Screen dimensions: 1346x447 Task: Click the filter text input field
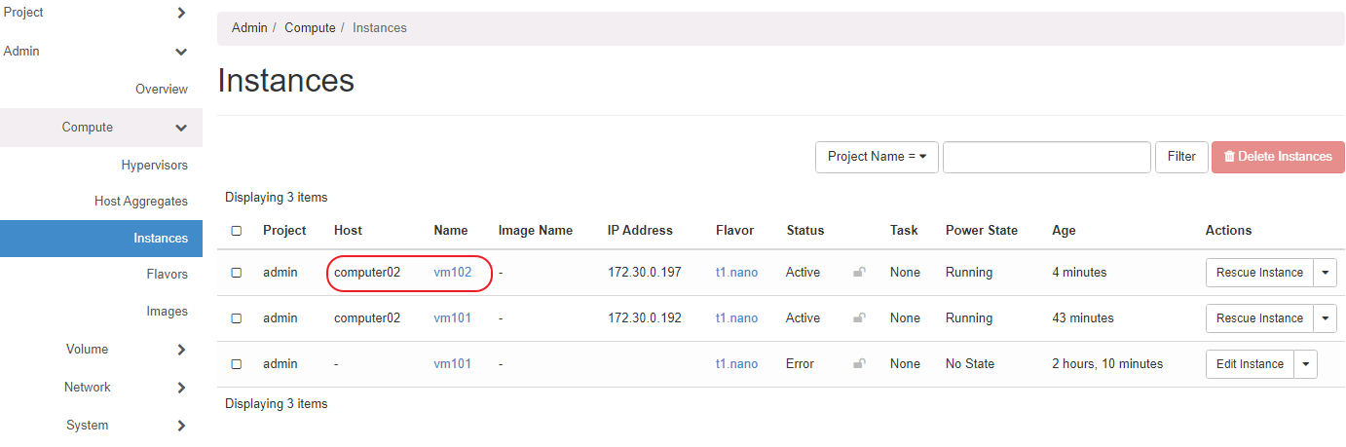1046,157
